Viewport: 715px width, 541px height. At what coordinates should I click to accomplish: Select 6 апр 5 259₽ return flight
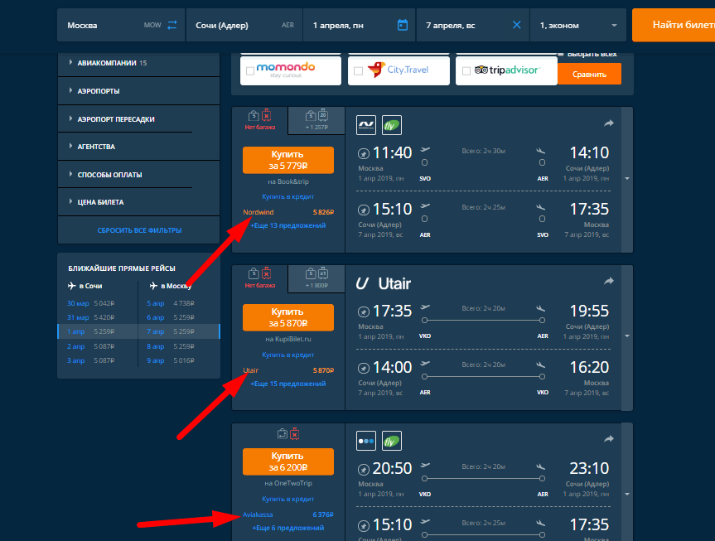pos(171,317)
